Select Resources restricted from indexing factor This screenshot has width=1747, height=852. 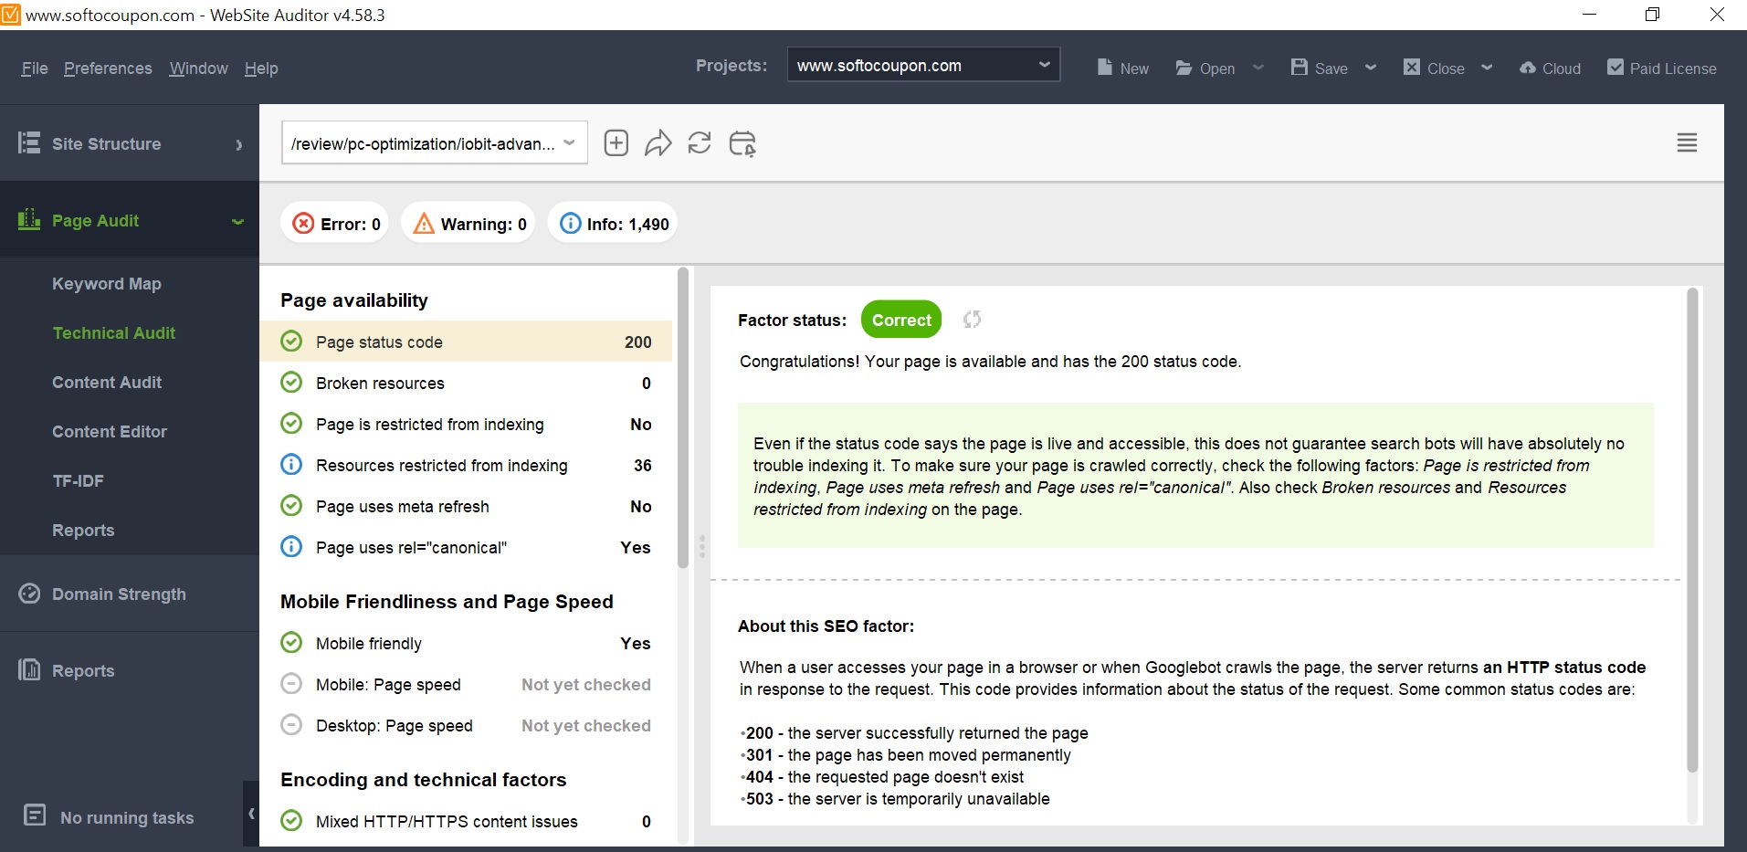pos(466,465)
